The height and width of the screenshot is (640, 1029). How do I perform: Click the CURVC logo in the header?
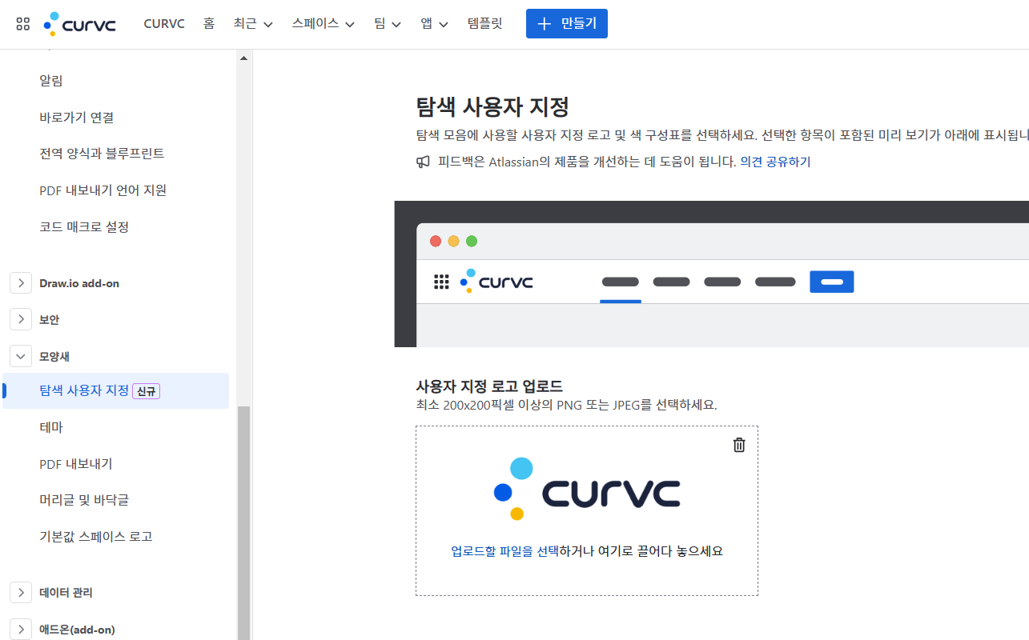coord(79,24)
